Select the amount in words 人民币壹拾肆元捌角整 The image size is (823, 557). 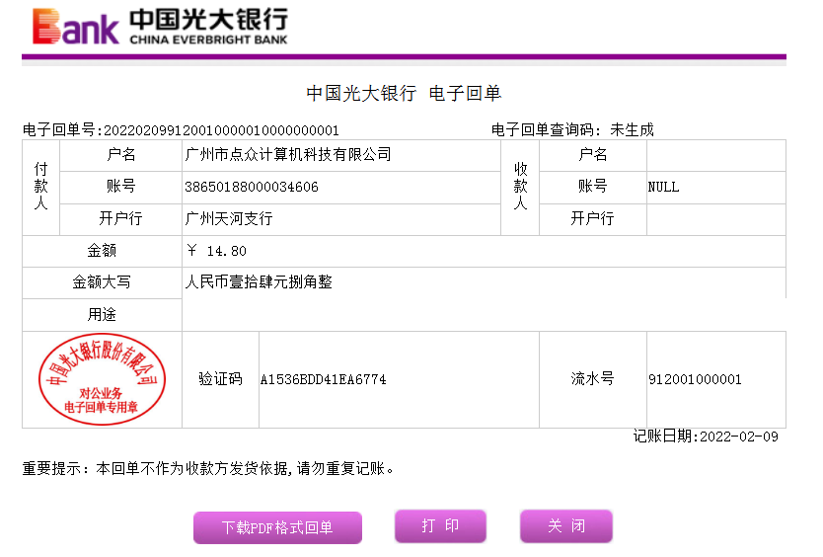point(259,282)
